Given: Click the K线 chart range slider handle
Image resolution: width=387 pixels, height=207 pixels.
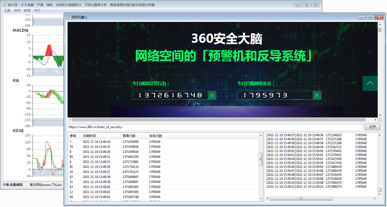Looking at the screenshot, I should click(33, 122).
